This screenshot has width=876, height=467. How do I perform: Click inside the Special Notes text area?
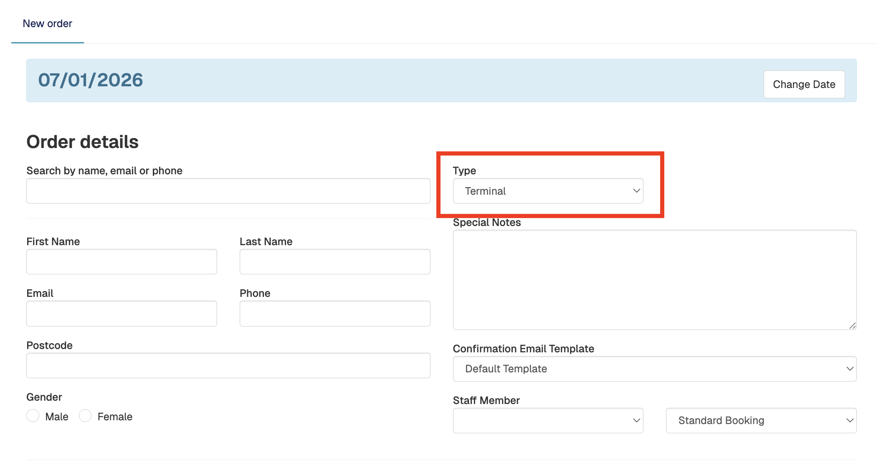pos(654,279)
